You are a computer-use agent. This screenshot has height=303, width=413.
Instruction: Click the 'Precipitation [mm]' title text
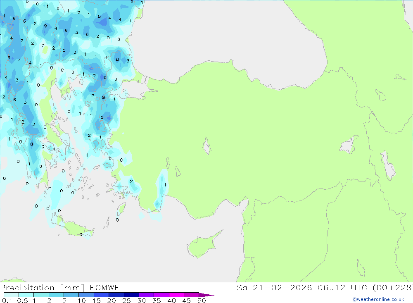tap(42, 288)
